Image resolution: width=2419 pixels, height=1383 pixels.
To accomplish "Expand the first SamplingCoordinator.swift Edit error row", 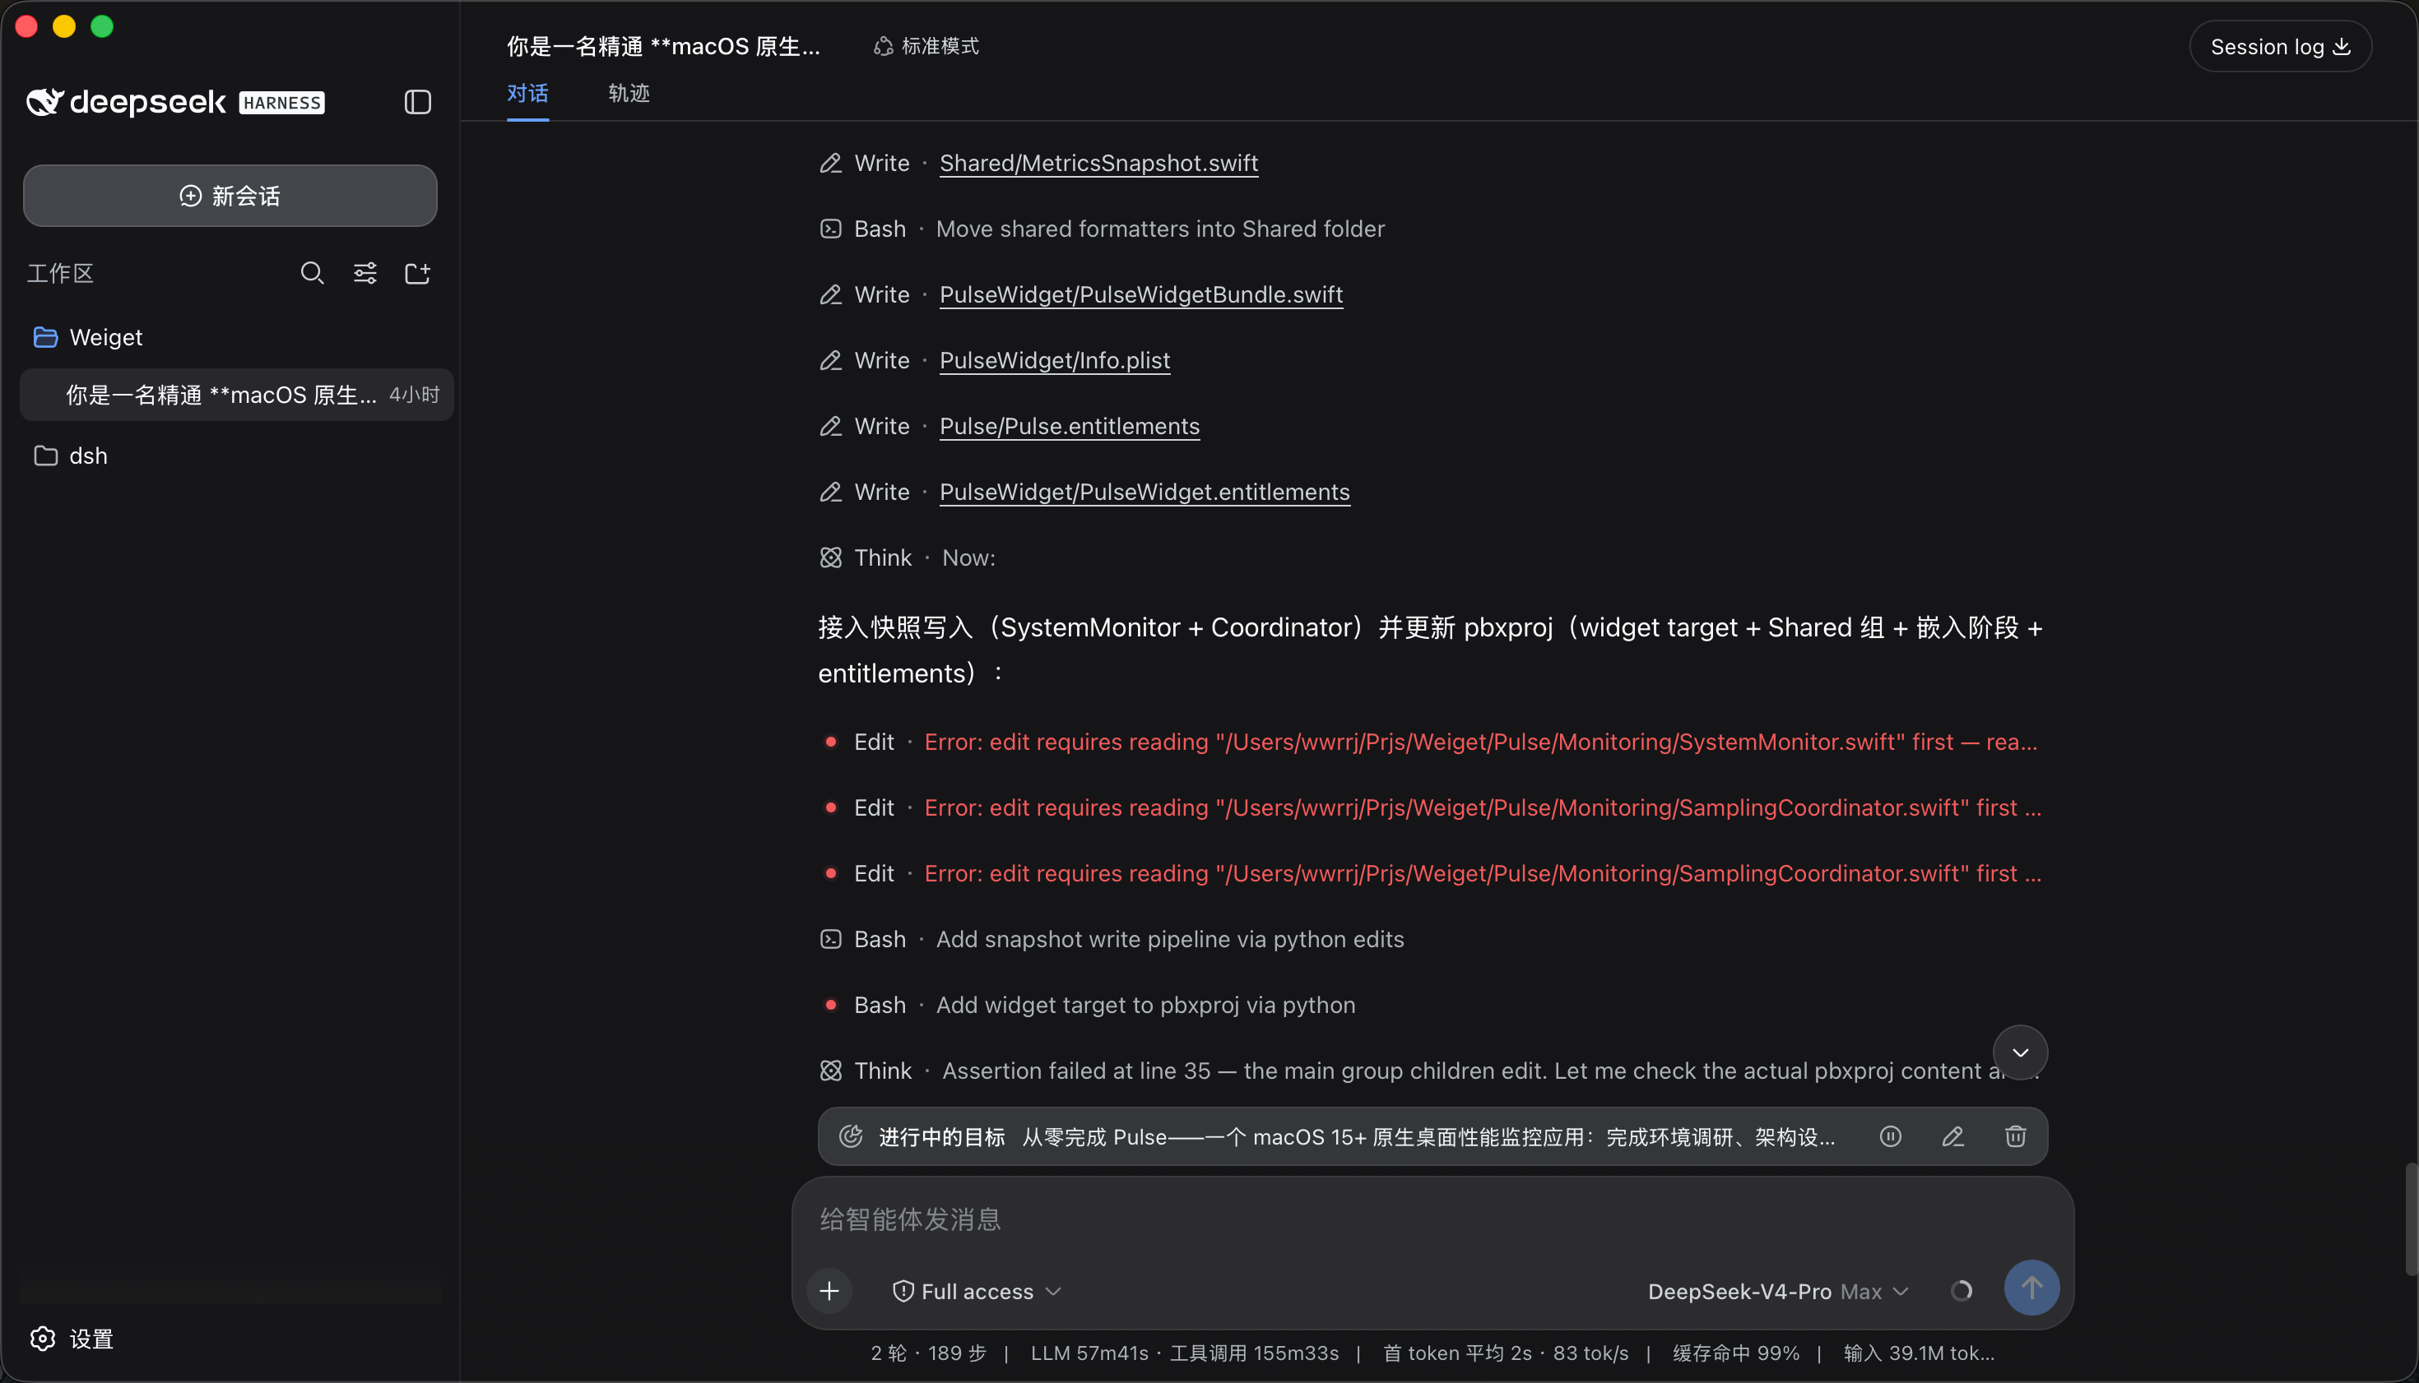I will click(1432, 807).
